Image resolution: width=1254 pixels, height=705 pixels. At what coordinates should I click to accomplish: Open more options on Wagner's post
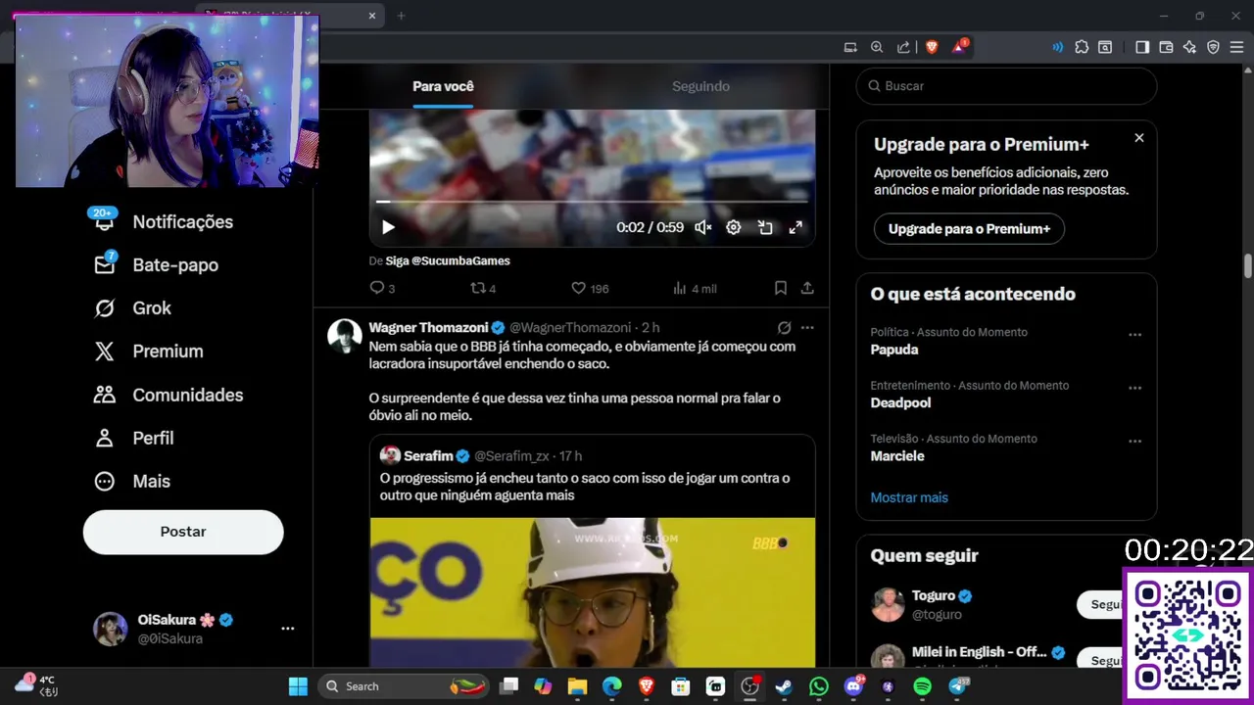[807, 328]
